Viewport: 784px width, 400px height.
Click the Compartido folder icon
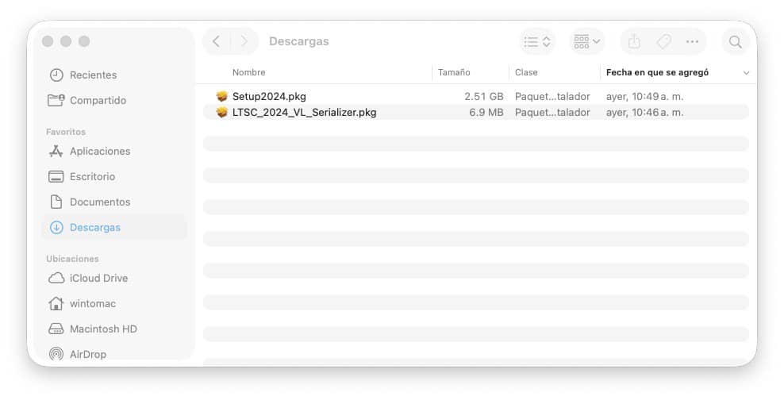tap(56, 100)
